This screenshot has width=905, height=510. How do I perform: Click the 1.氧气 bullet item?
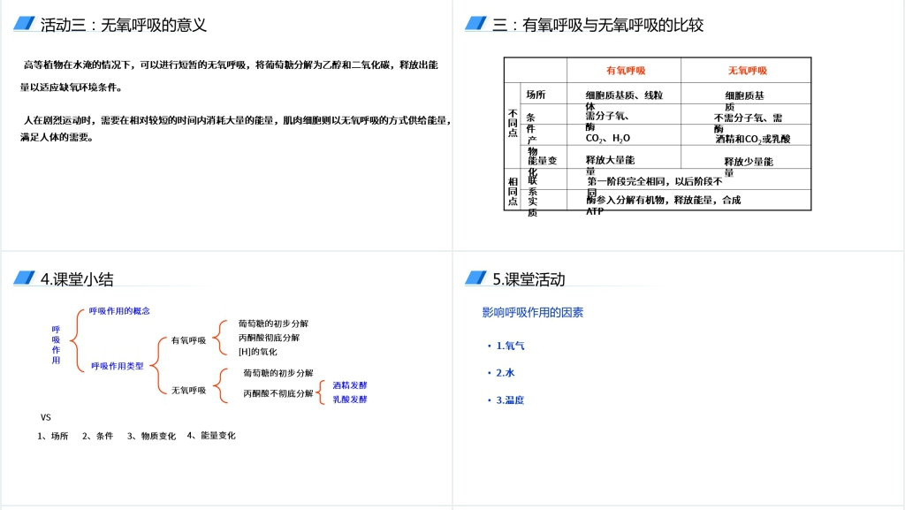click(510, 346)
